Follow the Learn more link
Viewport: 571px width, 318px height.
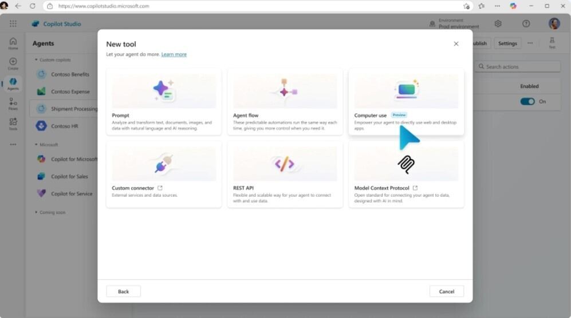click(174, 54)
